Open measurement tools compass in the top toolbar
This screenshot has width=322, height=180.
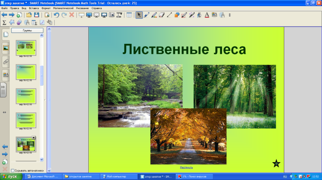(x=222, y=15)
